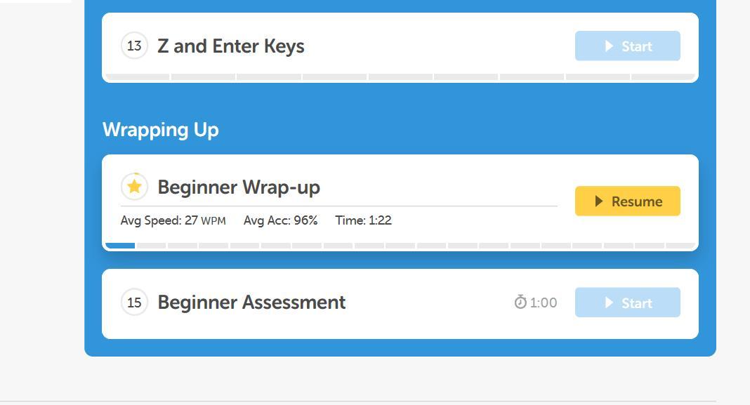This screenshot has height=405, width=750.
Task: Click the play triangle on Beginner Assessment Start
Action: click(x=610, y=303)
